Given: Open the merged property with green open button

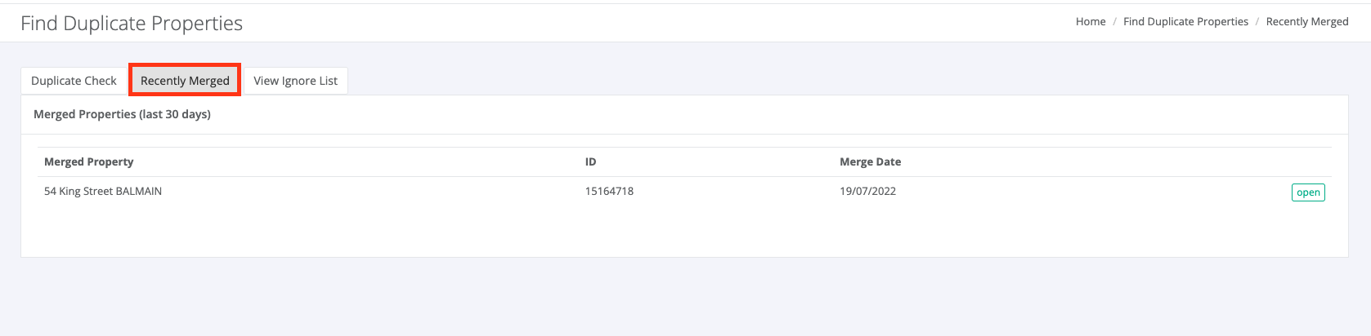Looking at the screenshot, I should pyautogui.click(x=1308, y=192).
